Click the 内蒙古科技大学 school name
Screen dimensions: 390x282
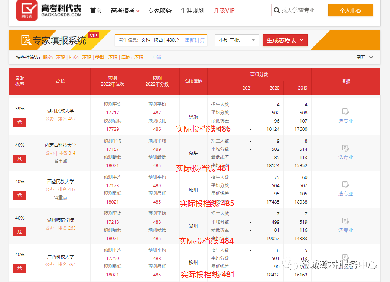click(x=61, y=145)
